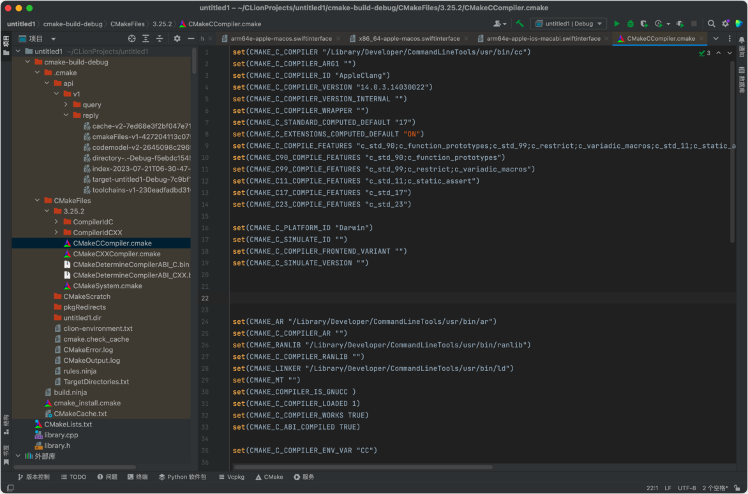The height and width of the screenshot is (494, 748).
Task: Collapse the cmake-build-debug folder
Action: [27, 62]
